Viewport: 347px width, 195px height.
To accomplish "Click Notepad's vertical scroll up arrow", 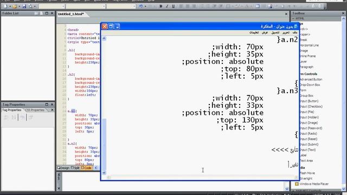I will [104, 38].
